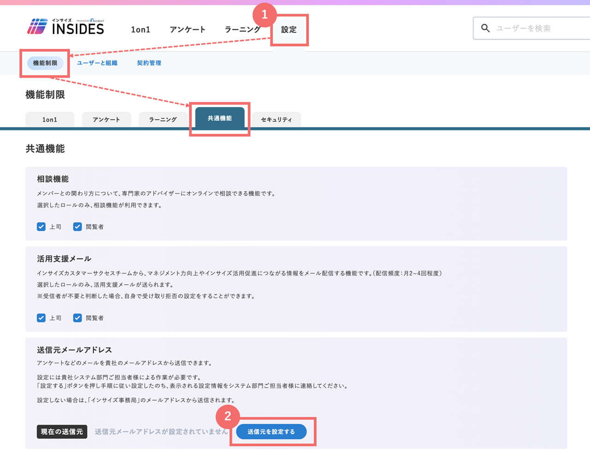Open the ラーニング top navigation menu
Image resolution: width=590 pixels, height=466 pixels.
point(242,29)
